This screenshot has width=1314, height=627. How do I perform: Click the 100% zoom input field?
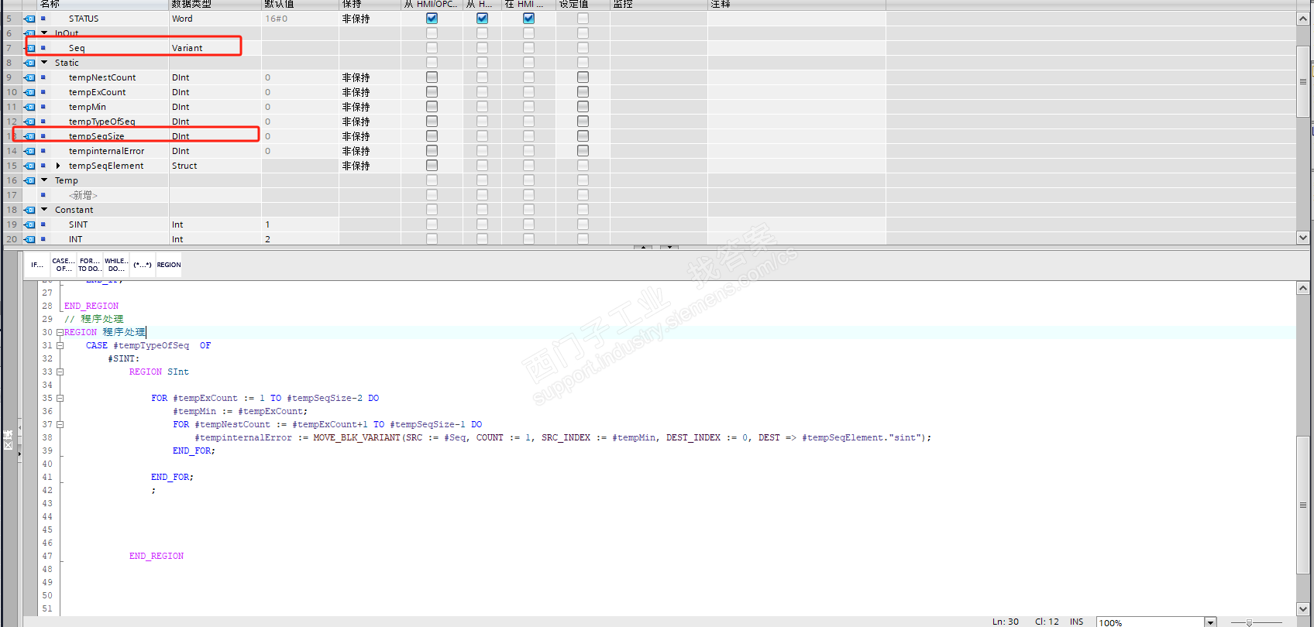point(1151,622)
